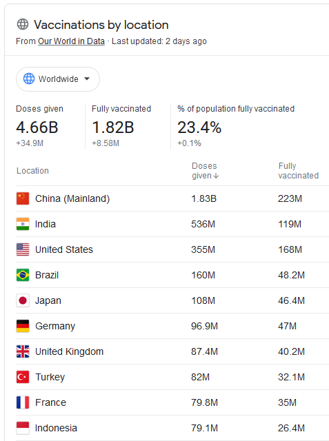
Task: Expand the dropdown arrow next to Worldwide
Action: [87, 79]
